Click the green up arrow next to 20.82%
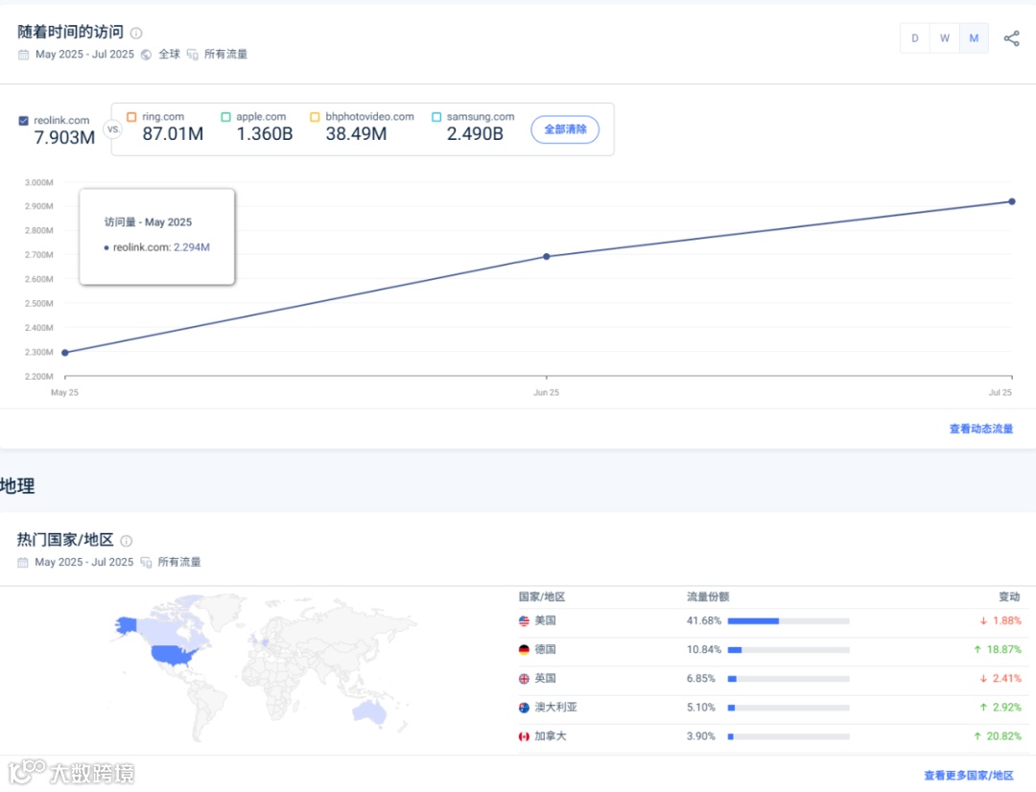The height and width of the screenshot is (792, 1036). (x=977, y=736)
